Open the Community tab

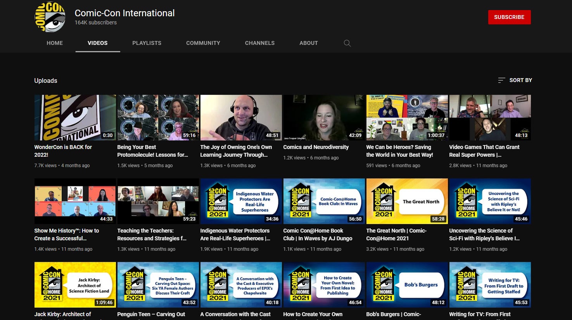pyautogui.click(x=203, y=43)
